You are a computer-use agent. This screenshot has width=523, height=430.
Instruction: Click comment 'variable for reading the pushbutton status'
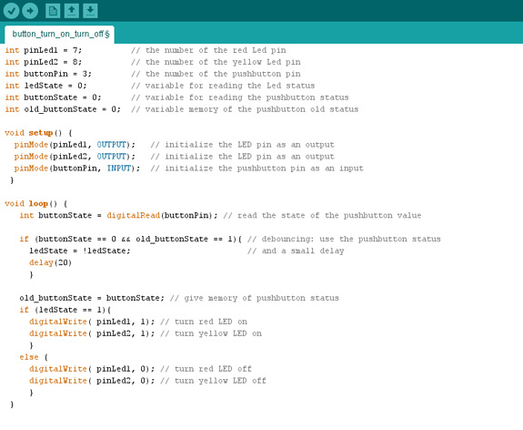click(246, 97)
